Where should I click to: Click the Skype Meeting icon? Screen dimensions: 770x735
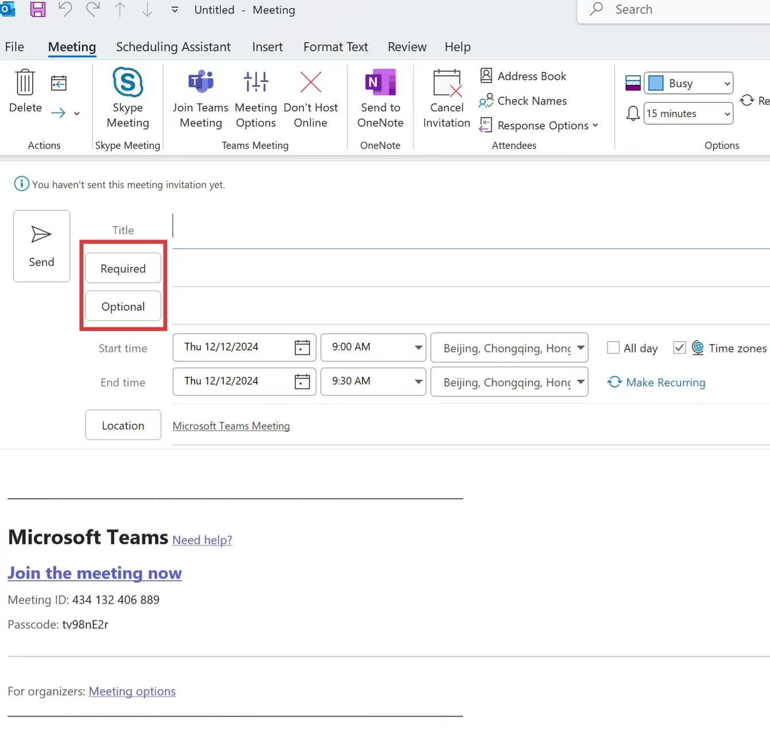pos(127,83)
